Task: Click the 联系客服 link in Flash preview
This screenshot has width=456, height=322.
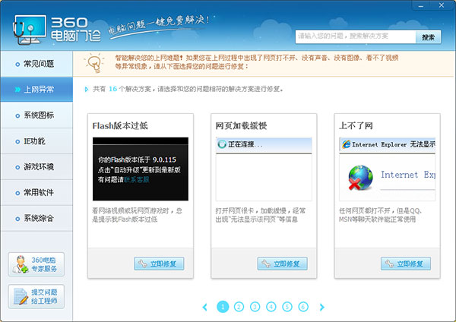Action: pyautogui.click(x=137, y=179)
